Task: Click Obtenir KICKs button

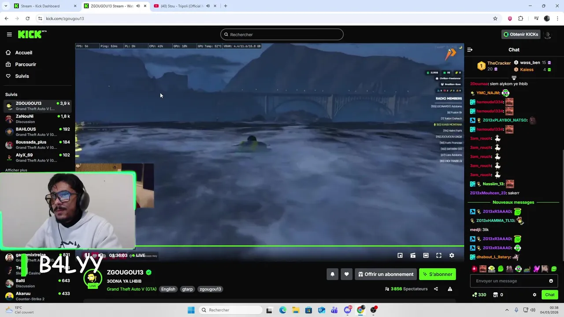Action: click(521, 34)
